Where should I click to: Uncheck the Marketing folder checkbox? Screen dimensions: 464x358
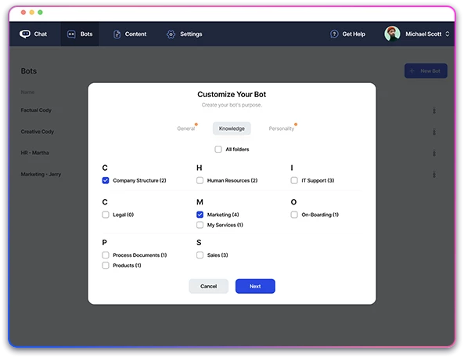(200, 215)
